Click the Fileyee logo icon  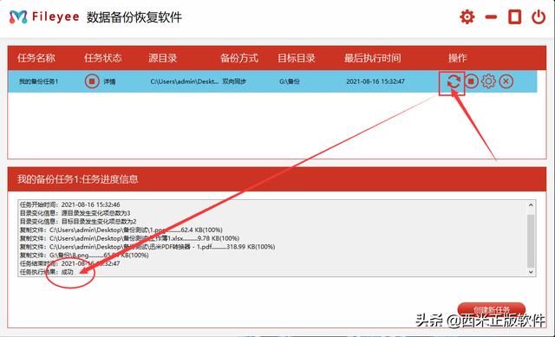(x=18, y=16)
